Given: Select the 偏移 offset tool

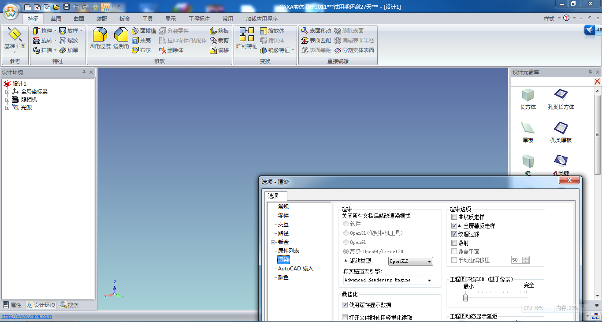Looking at the screenshot, I should coord(219,50).
